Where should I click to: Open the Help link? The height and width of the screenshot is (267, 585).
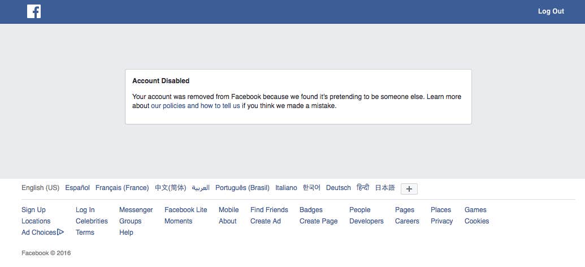[126, 232]
